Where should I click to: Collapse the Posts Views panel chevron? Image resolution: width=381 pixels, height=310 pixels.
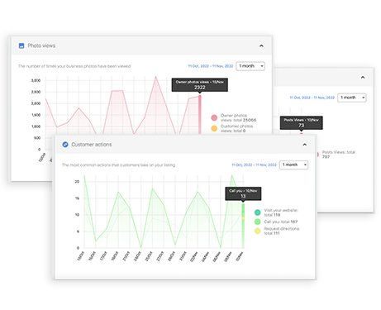[x=363, y=78]
